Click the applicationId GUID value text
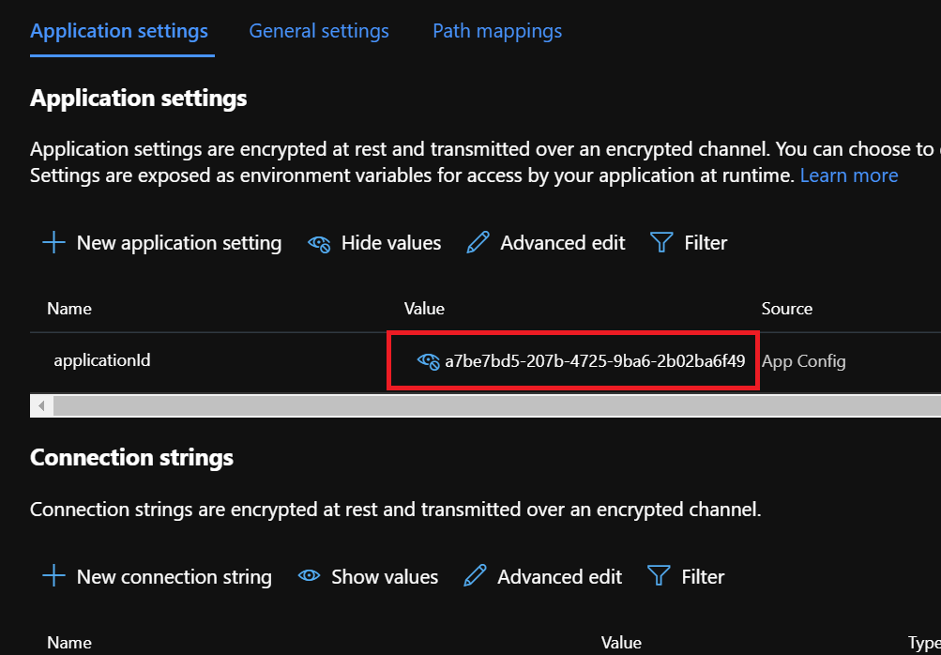Viewport: 941px width, 655px height. 595,360
